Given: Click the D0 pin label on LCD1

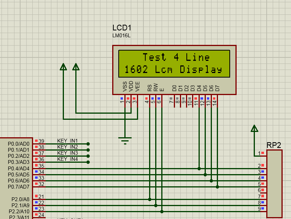Looking at the screenshot, I should [174, 88].
